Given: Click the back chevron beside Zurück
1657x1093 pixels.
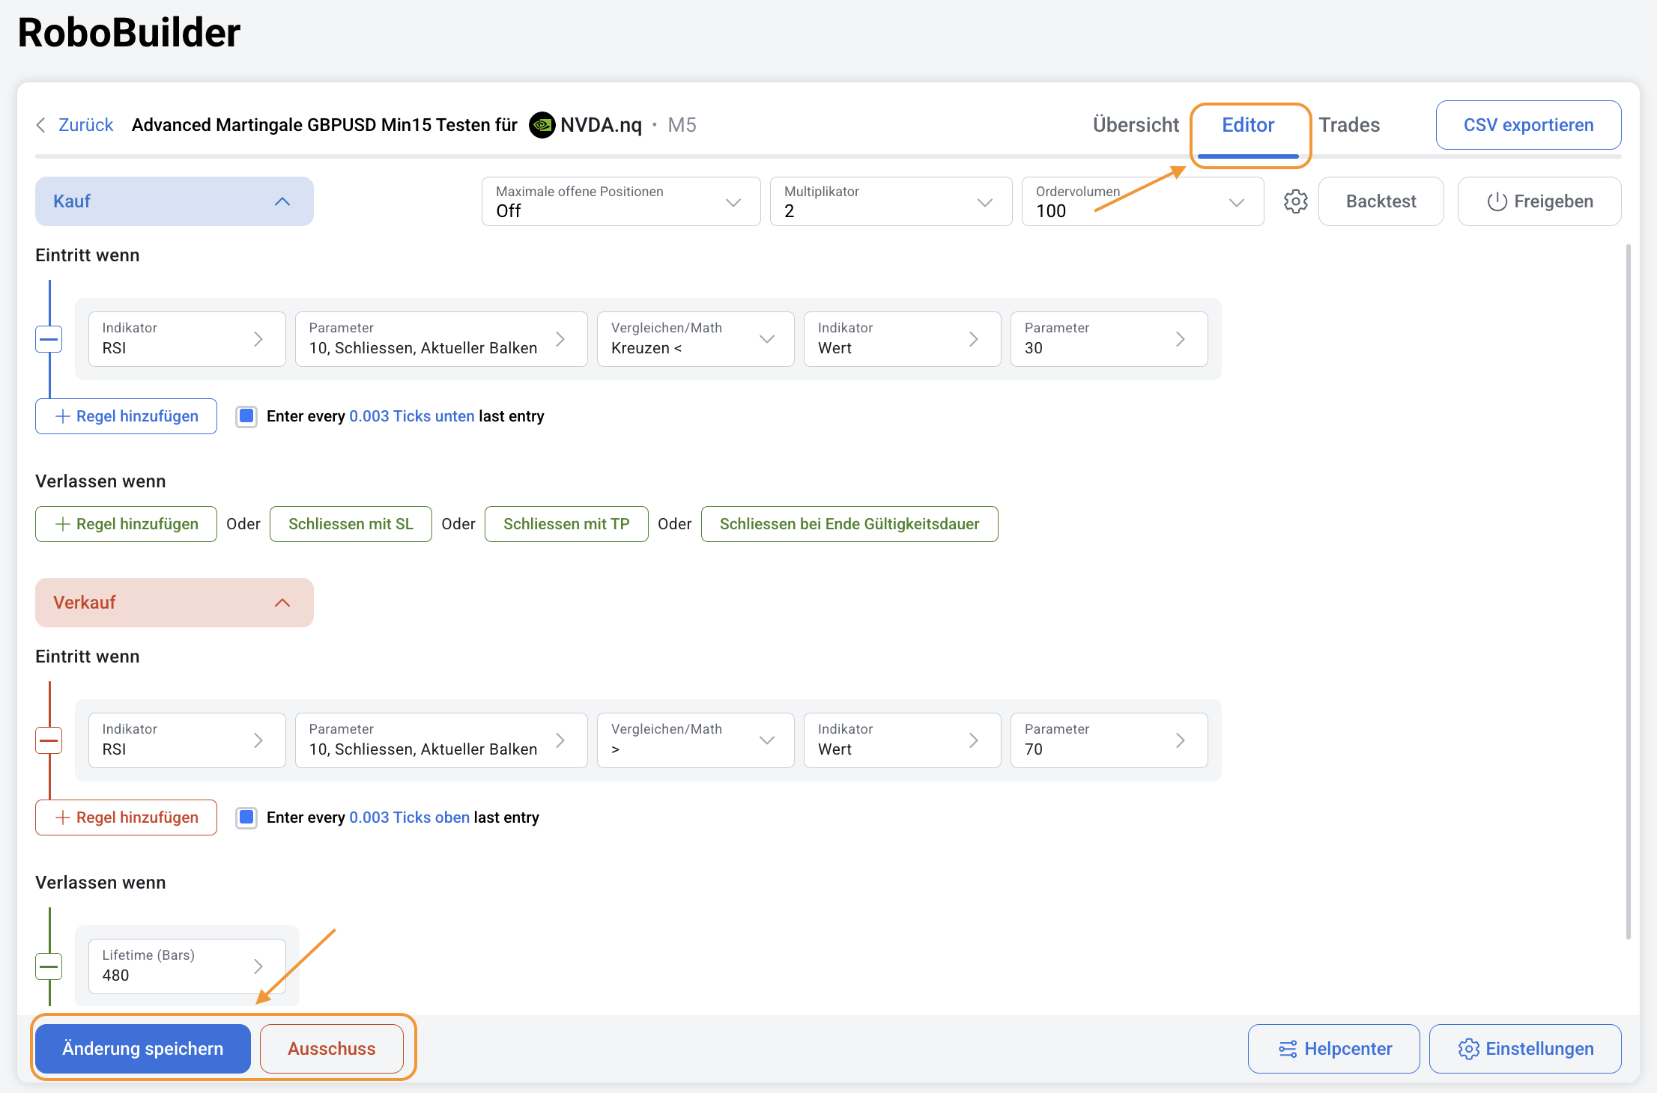Looking at the screenshot, I should pos(41,125).
